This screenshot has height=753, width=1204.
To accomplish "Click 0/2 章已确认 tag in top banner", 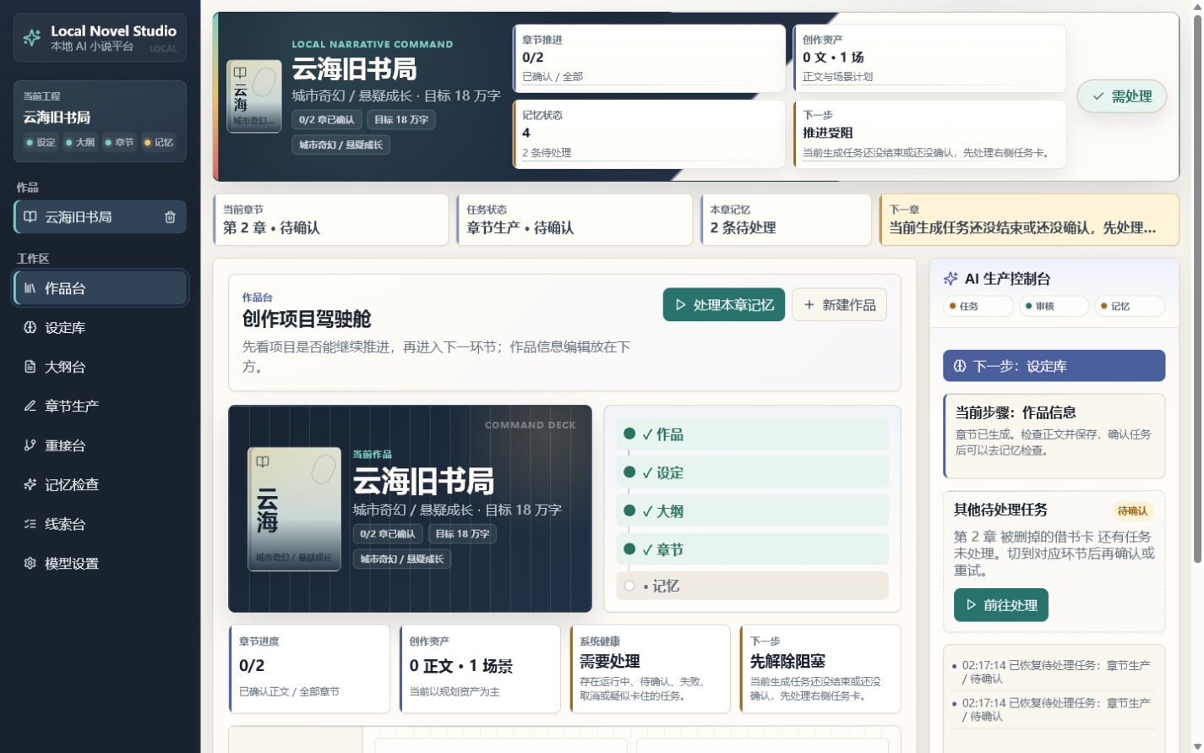I will (x=327, y=120).
